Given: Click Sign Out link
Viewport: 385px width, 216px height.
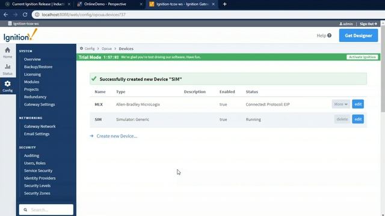Looking at the screenshot, I should click(x=368, y=24).
